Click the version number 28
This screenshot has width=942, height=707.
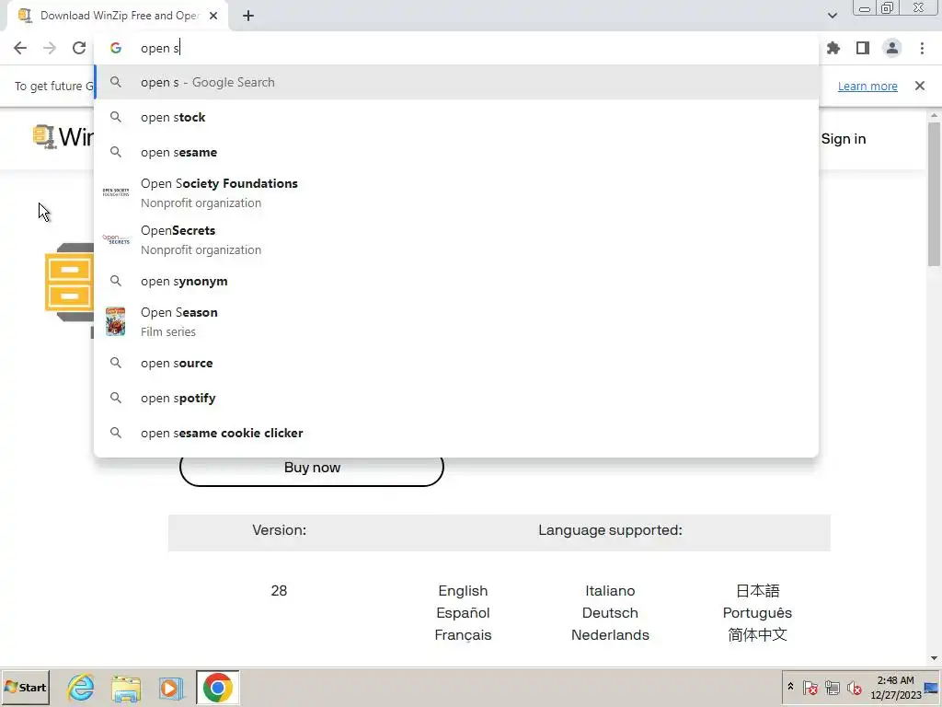279,591
